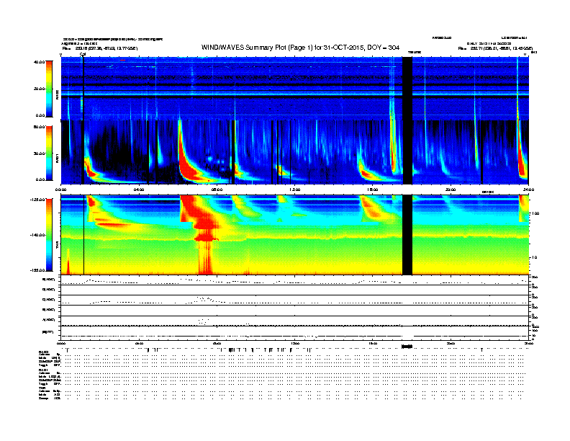Select the -125.00 color scale label

coord(37,200)
